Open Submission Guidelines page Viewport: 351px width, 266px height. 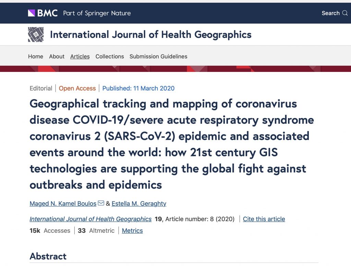tap(158, 56)
